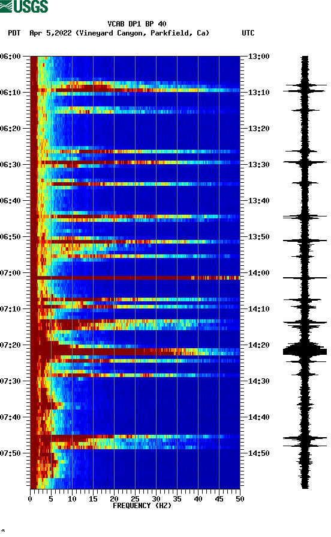331x537 pixels.
Task: Click the date 'Apr 5,2022' text
Action: [x=50, y=33]
